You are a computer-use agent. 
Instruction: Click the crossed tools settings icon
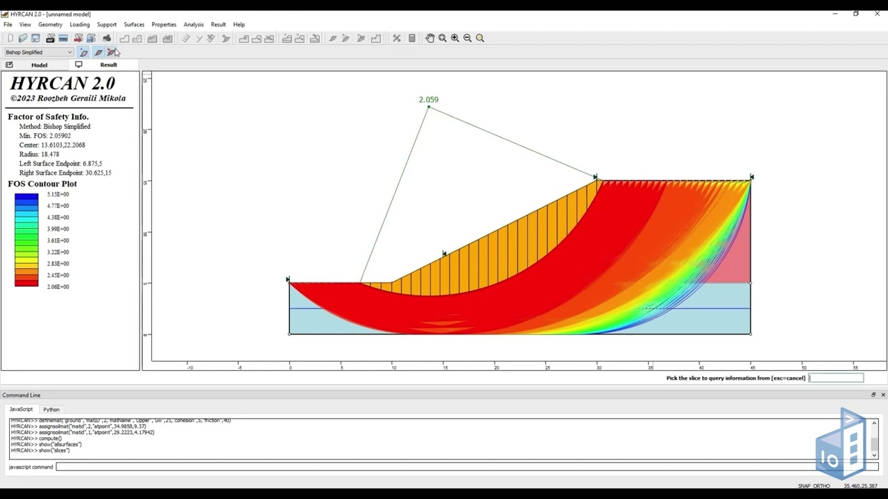[397, 38]
